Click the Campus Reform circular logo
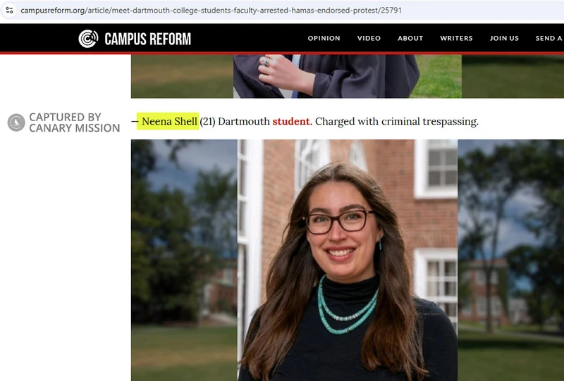 pos(88,39)
